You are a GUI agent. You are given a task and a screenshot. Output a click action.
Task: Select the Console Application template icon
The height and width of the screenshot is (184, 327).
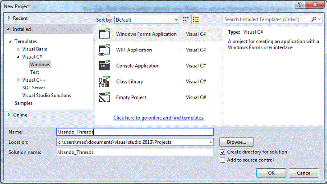(105, 66)
